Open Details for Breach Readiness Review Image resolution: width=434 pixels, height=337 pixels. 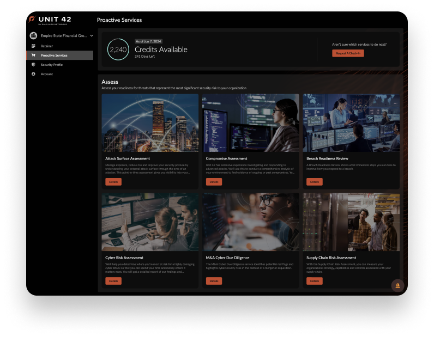point(315,182)
